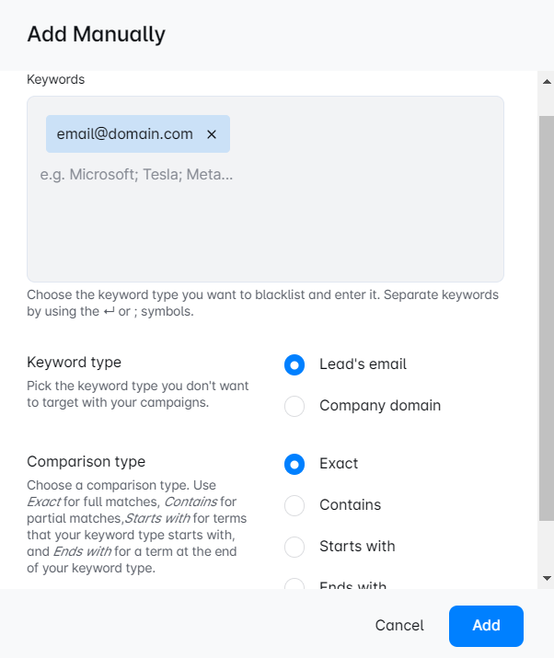Screen dimensions: 554x658
Task: Click the scrollbar down arrow
Action: coord(547,578)
